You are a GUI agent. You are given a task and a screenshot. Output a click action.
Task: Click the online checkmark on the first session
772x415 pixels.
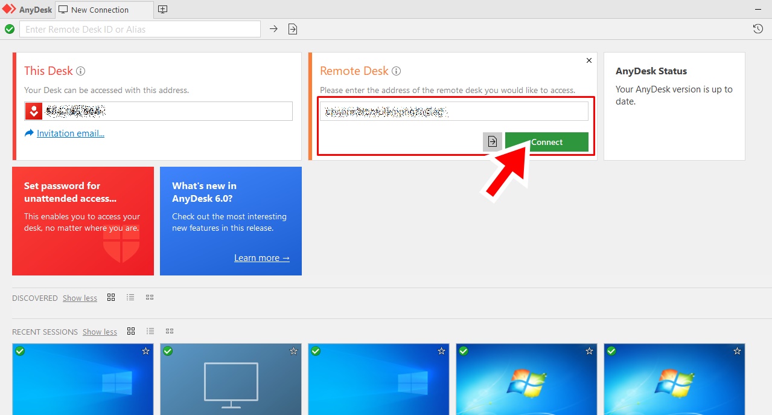20,351
